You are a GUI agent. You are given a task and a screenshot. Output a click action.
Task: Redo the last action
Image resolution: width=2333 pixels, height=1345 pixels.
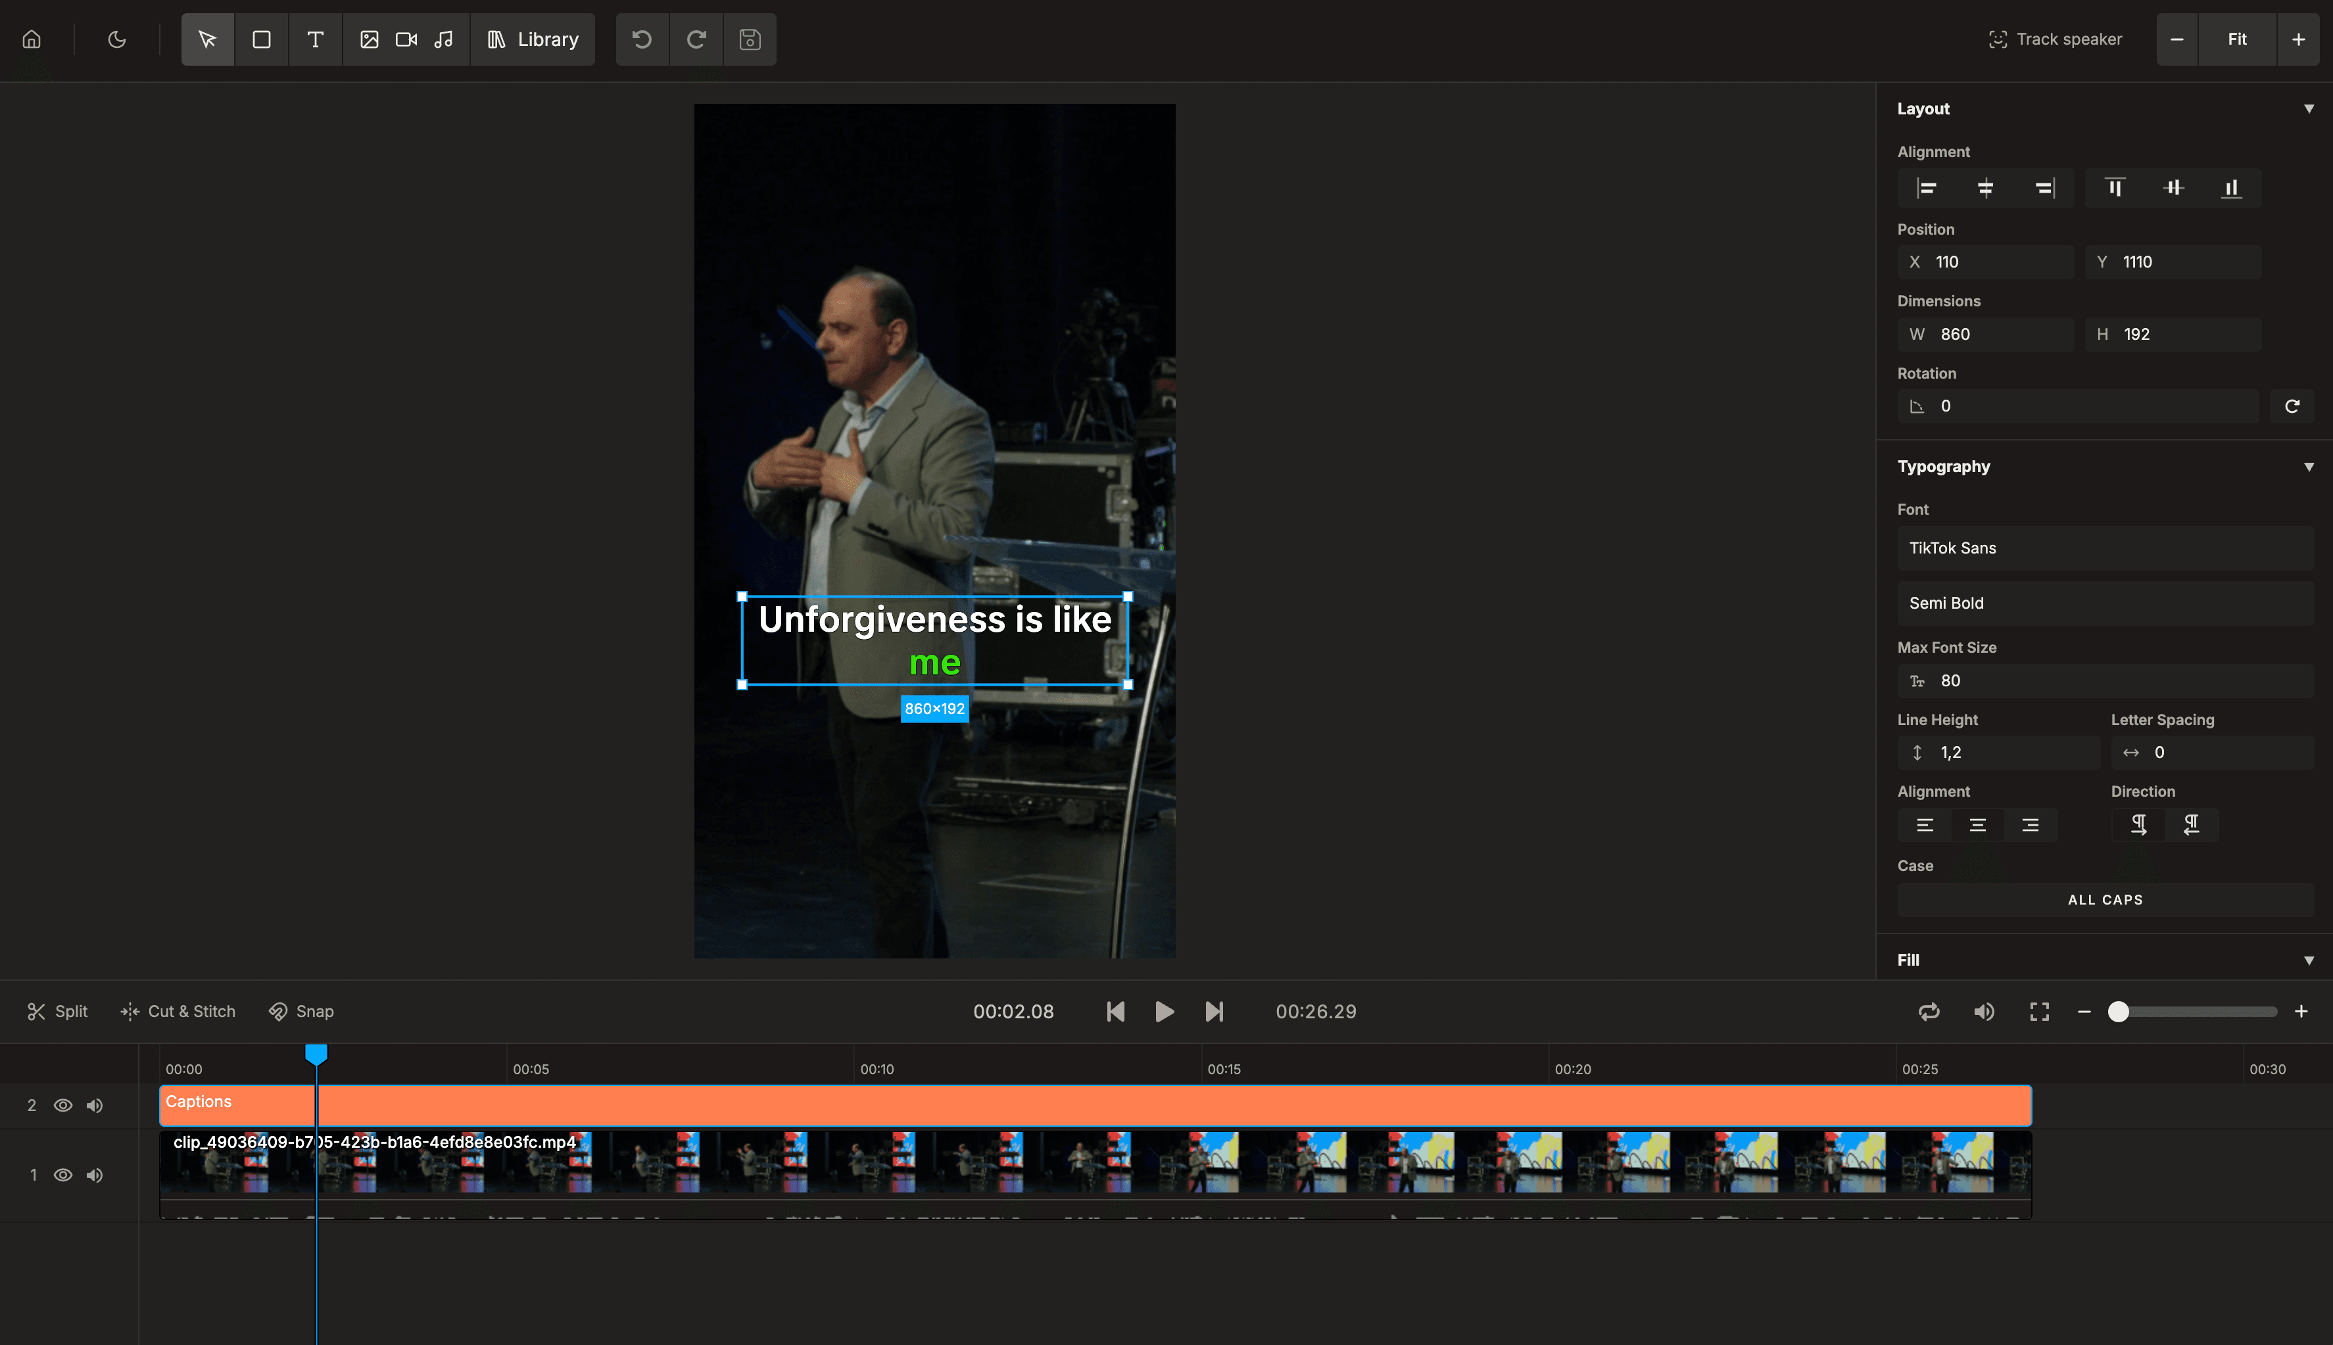click(696, 39)
